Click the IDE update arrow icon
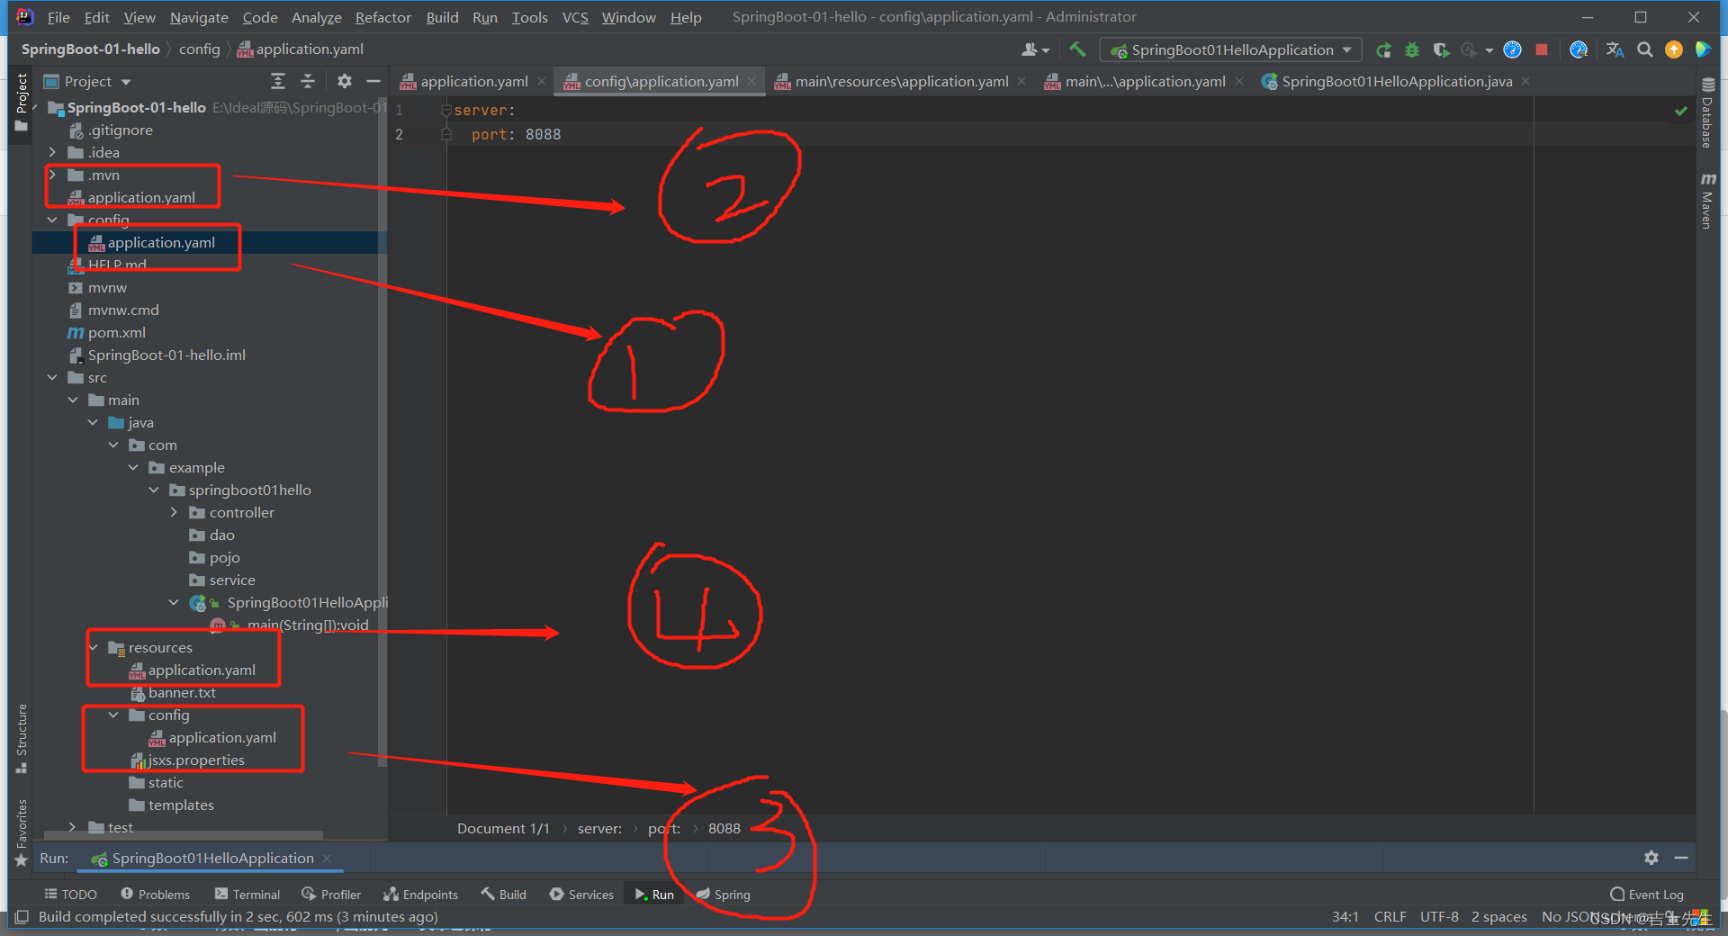This screenshot has width=1728, height=936. pos(1674,49)
